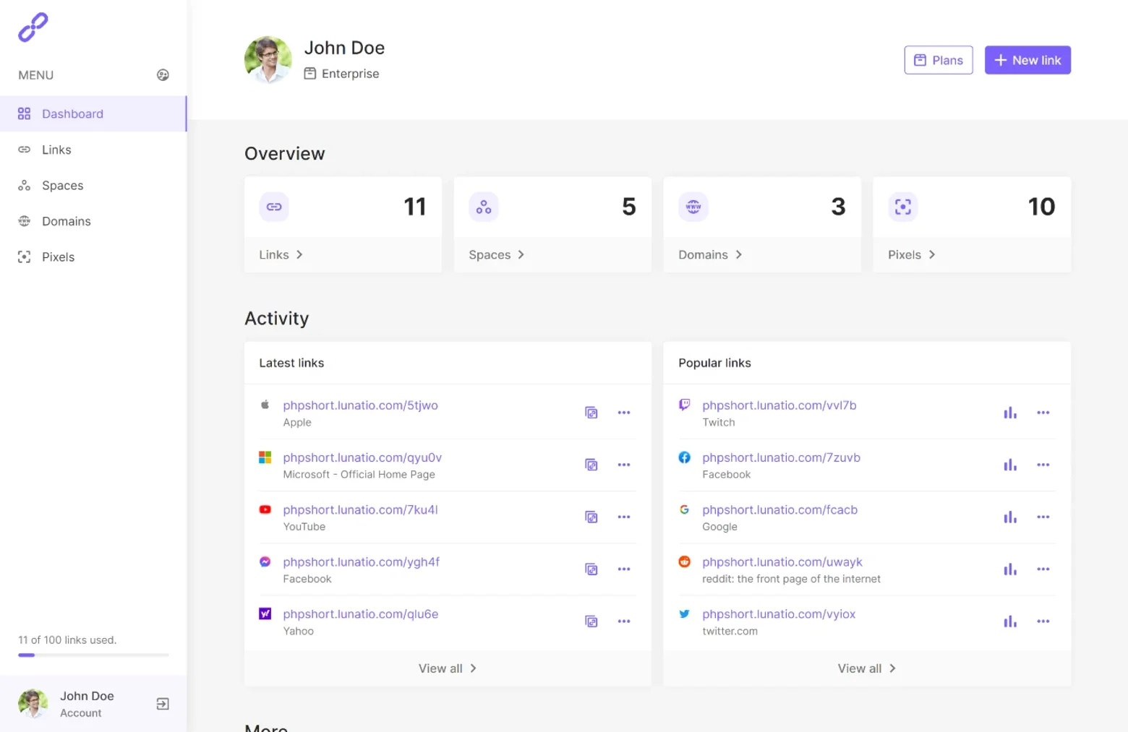1128x732 pixels.
Task: Open more options for Google link
Action: point(1043,517)
